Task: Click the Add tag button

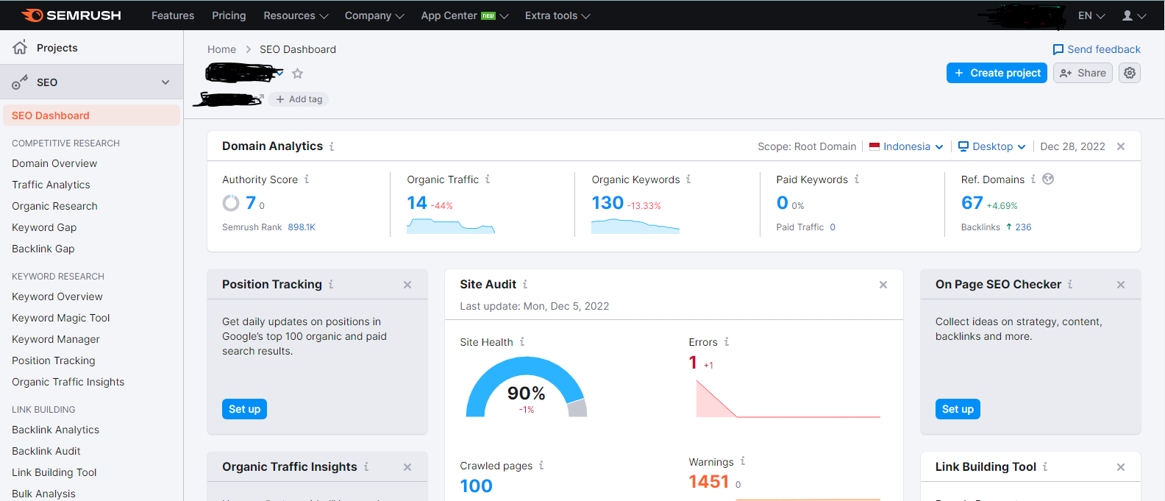Action: (x=299, y=99)
